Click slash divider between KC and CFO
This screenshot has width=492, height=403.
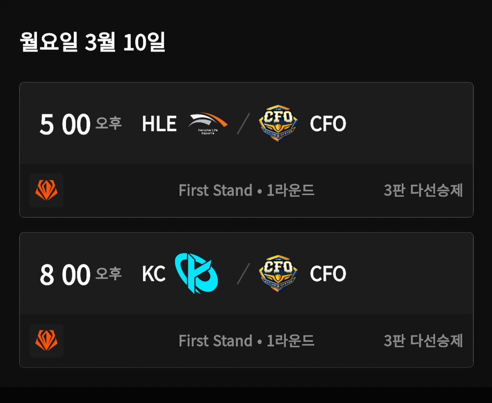pyautogui.click(x=243, y=274)
